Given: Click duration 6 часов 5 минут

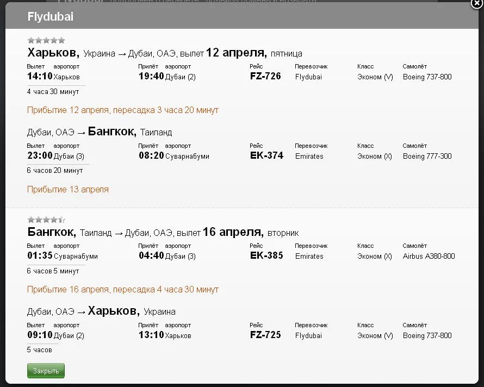Looking at the screenshot, I should click(53, 271).
